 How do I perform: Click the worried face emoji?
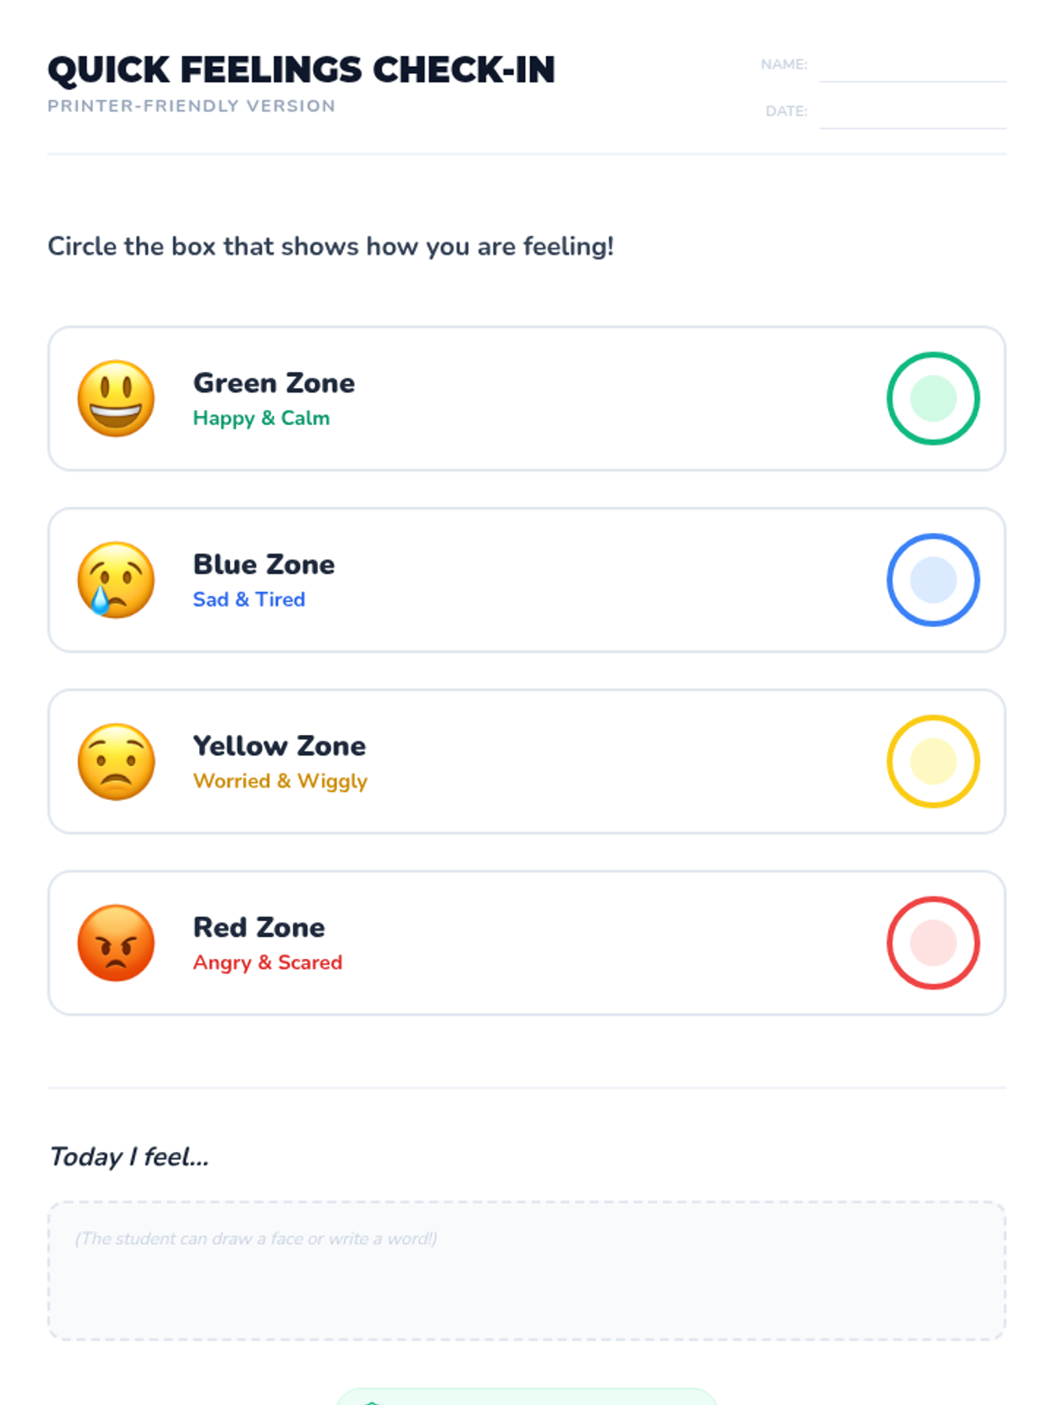(116, 762)
